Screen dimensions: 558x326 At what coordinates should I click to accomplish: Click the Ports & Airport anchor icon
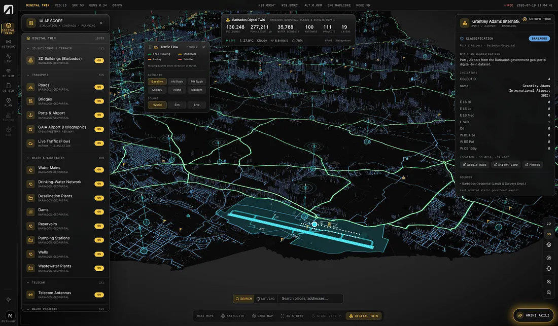pos(30,115)
